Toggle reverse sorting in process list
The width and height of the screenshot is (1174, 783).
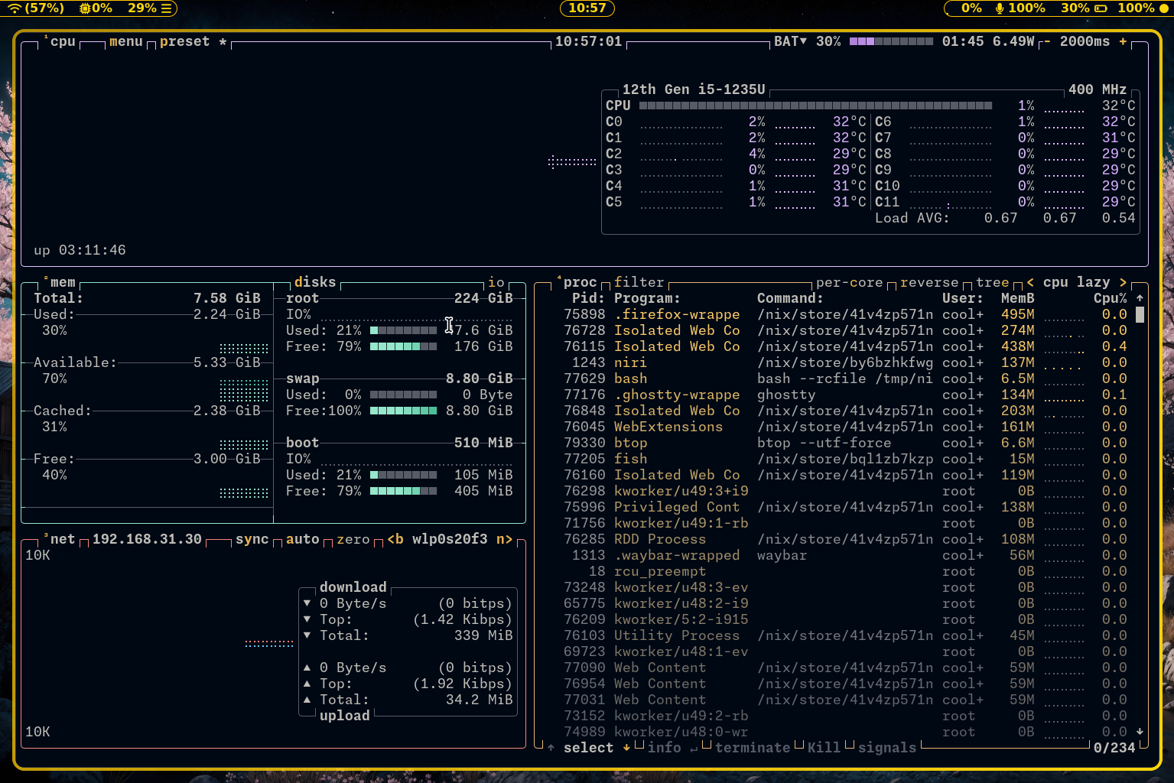929,282
